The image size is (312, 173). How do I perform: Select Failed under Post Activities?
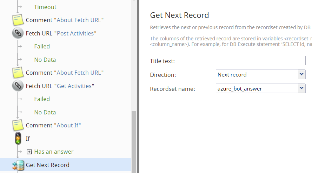pos(42,46)
